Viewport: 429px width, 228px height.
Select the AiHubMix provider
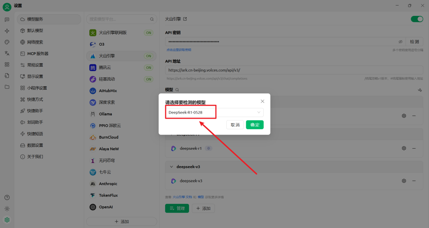coord(121,91)
